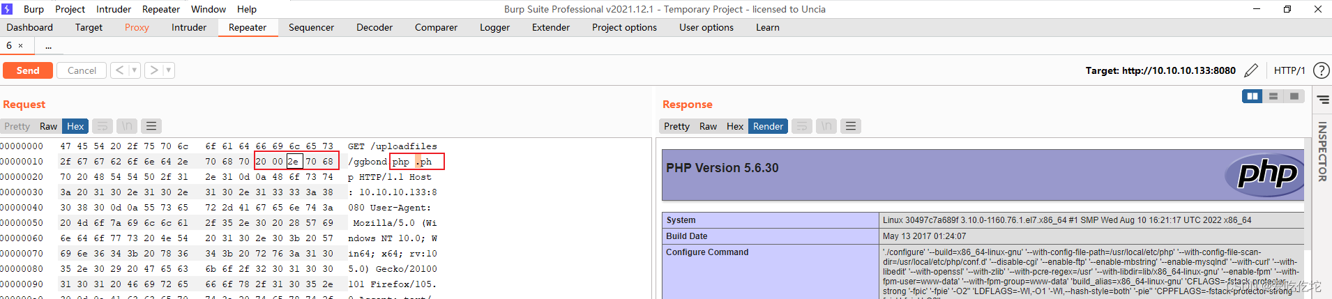This screenshot has height=299, width=1332.
Task: Add new Repeater tab via ellipsis
Action: (x=48, y=46)
